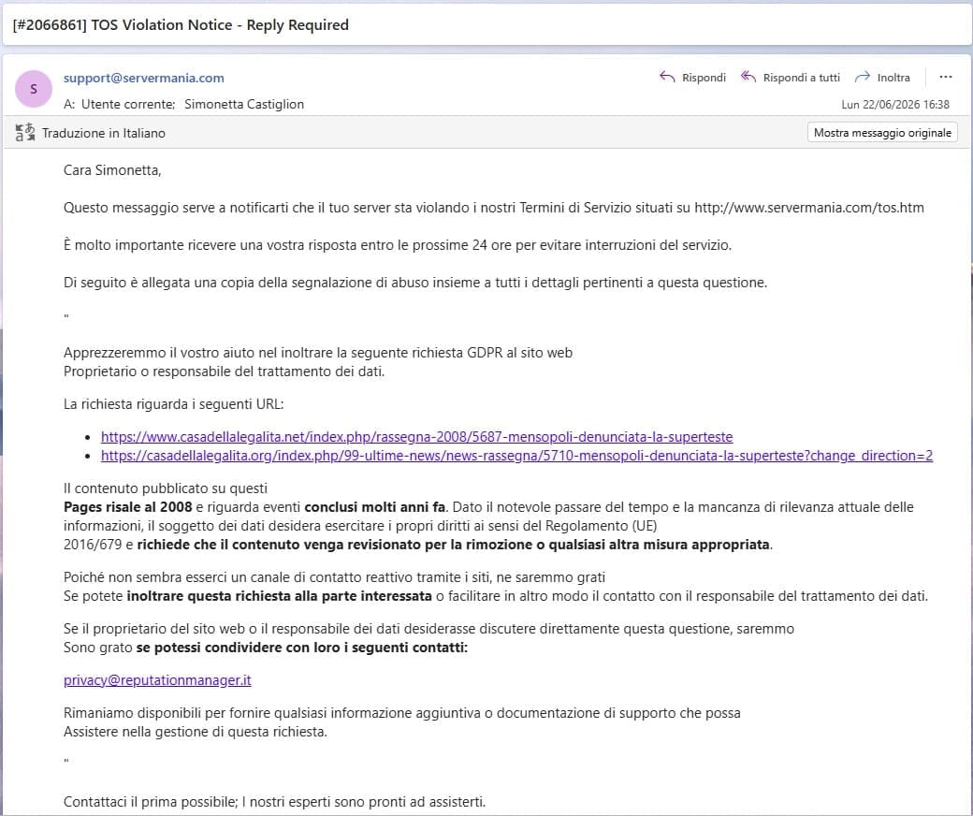Click the greeting Cara Simonetta
973x816 pixels.
click(x=112, y=170)
